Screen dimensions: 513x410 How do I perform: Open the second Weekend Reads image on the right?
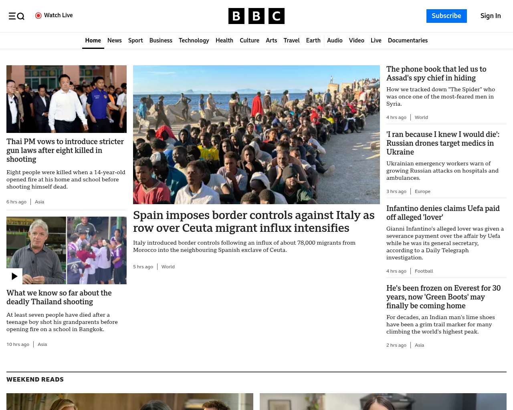(383, 402)
